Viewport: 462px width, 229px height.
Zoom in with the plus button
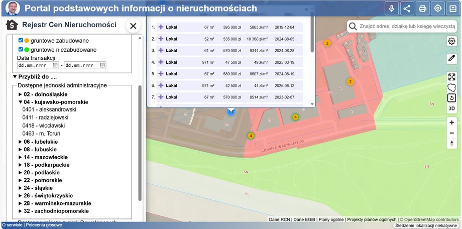[452, 122]
